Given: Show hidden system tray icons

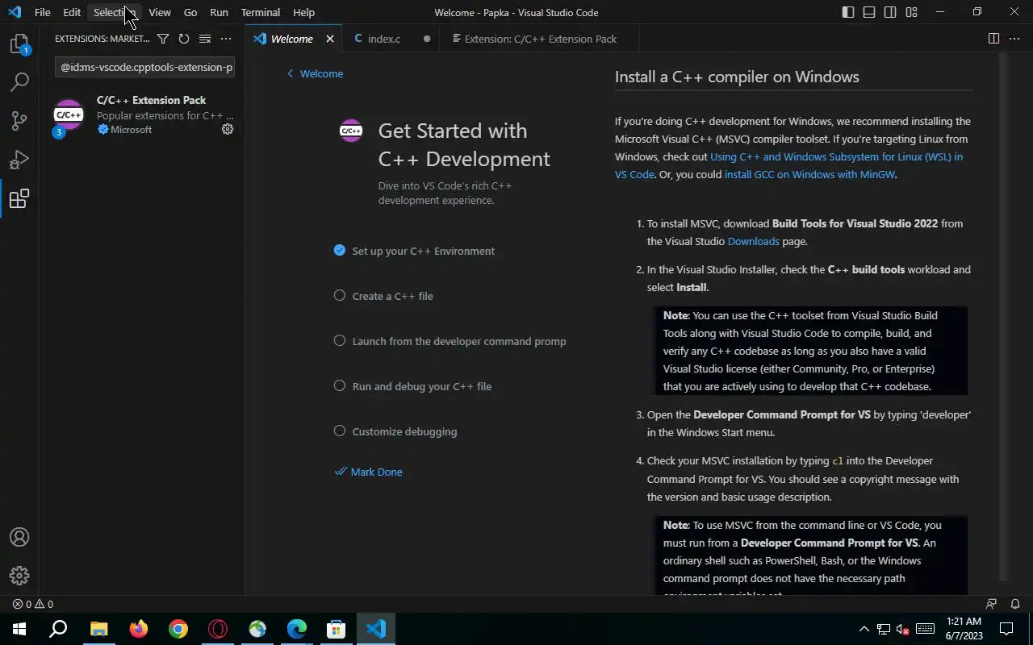Looking at the screenshot, I should (864, 629).
